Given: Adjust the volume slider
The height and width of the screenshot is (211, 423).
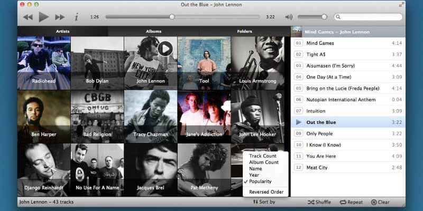Looking at the screenshot, I should [312, 17].
